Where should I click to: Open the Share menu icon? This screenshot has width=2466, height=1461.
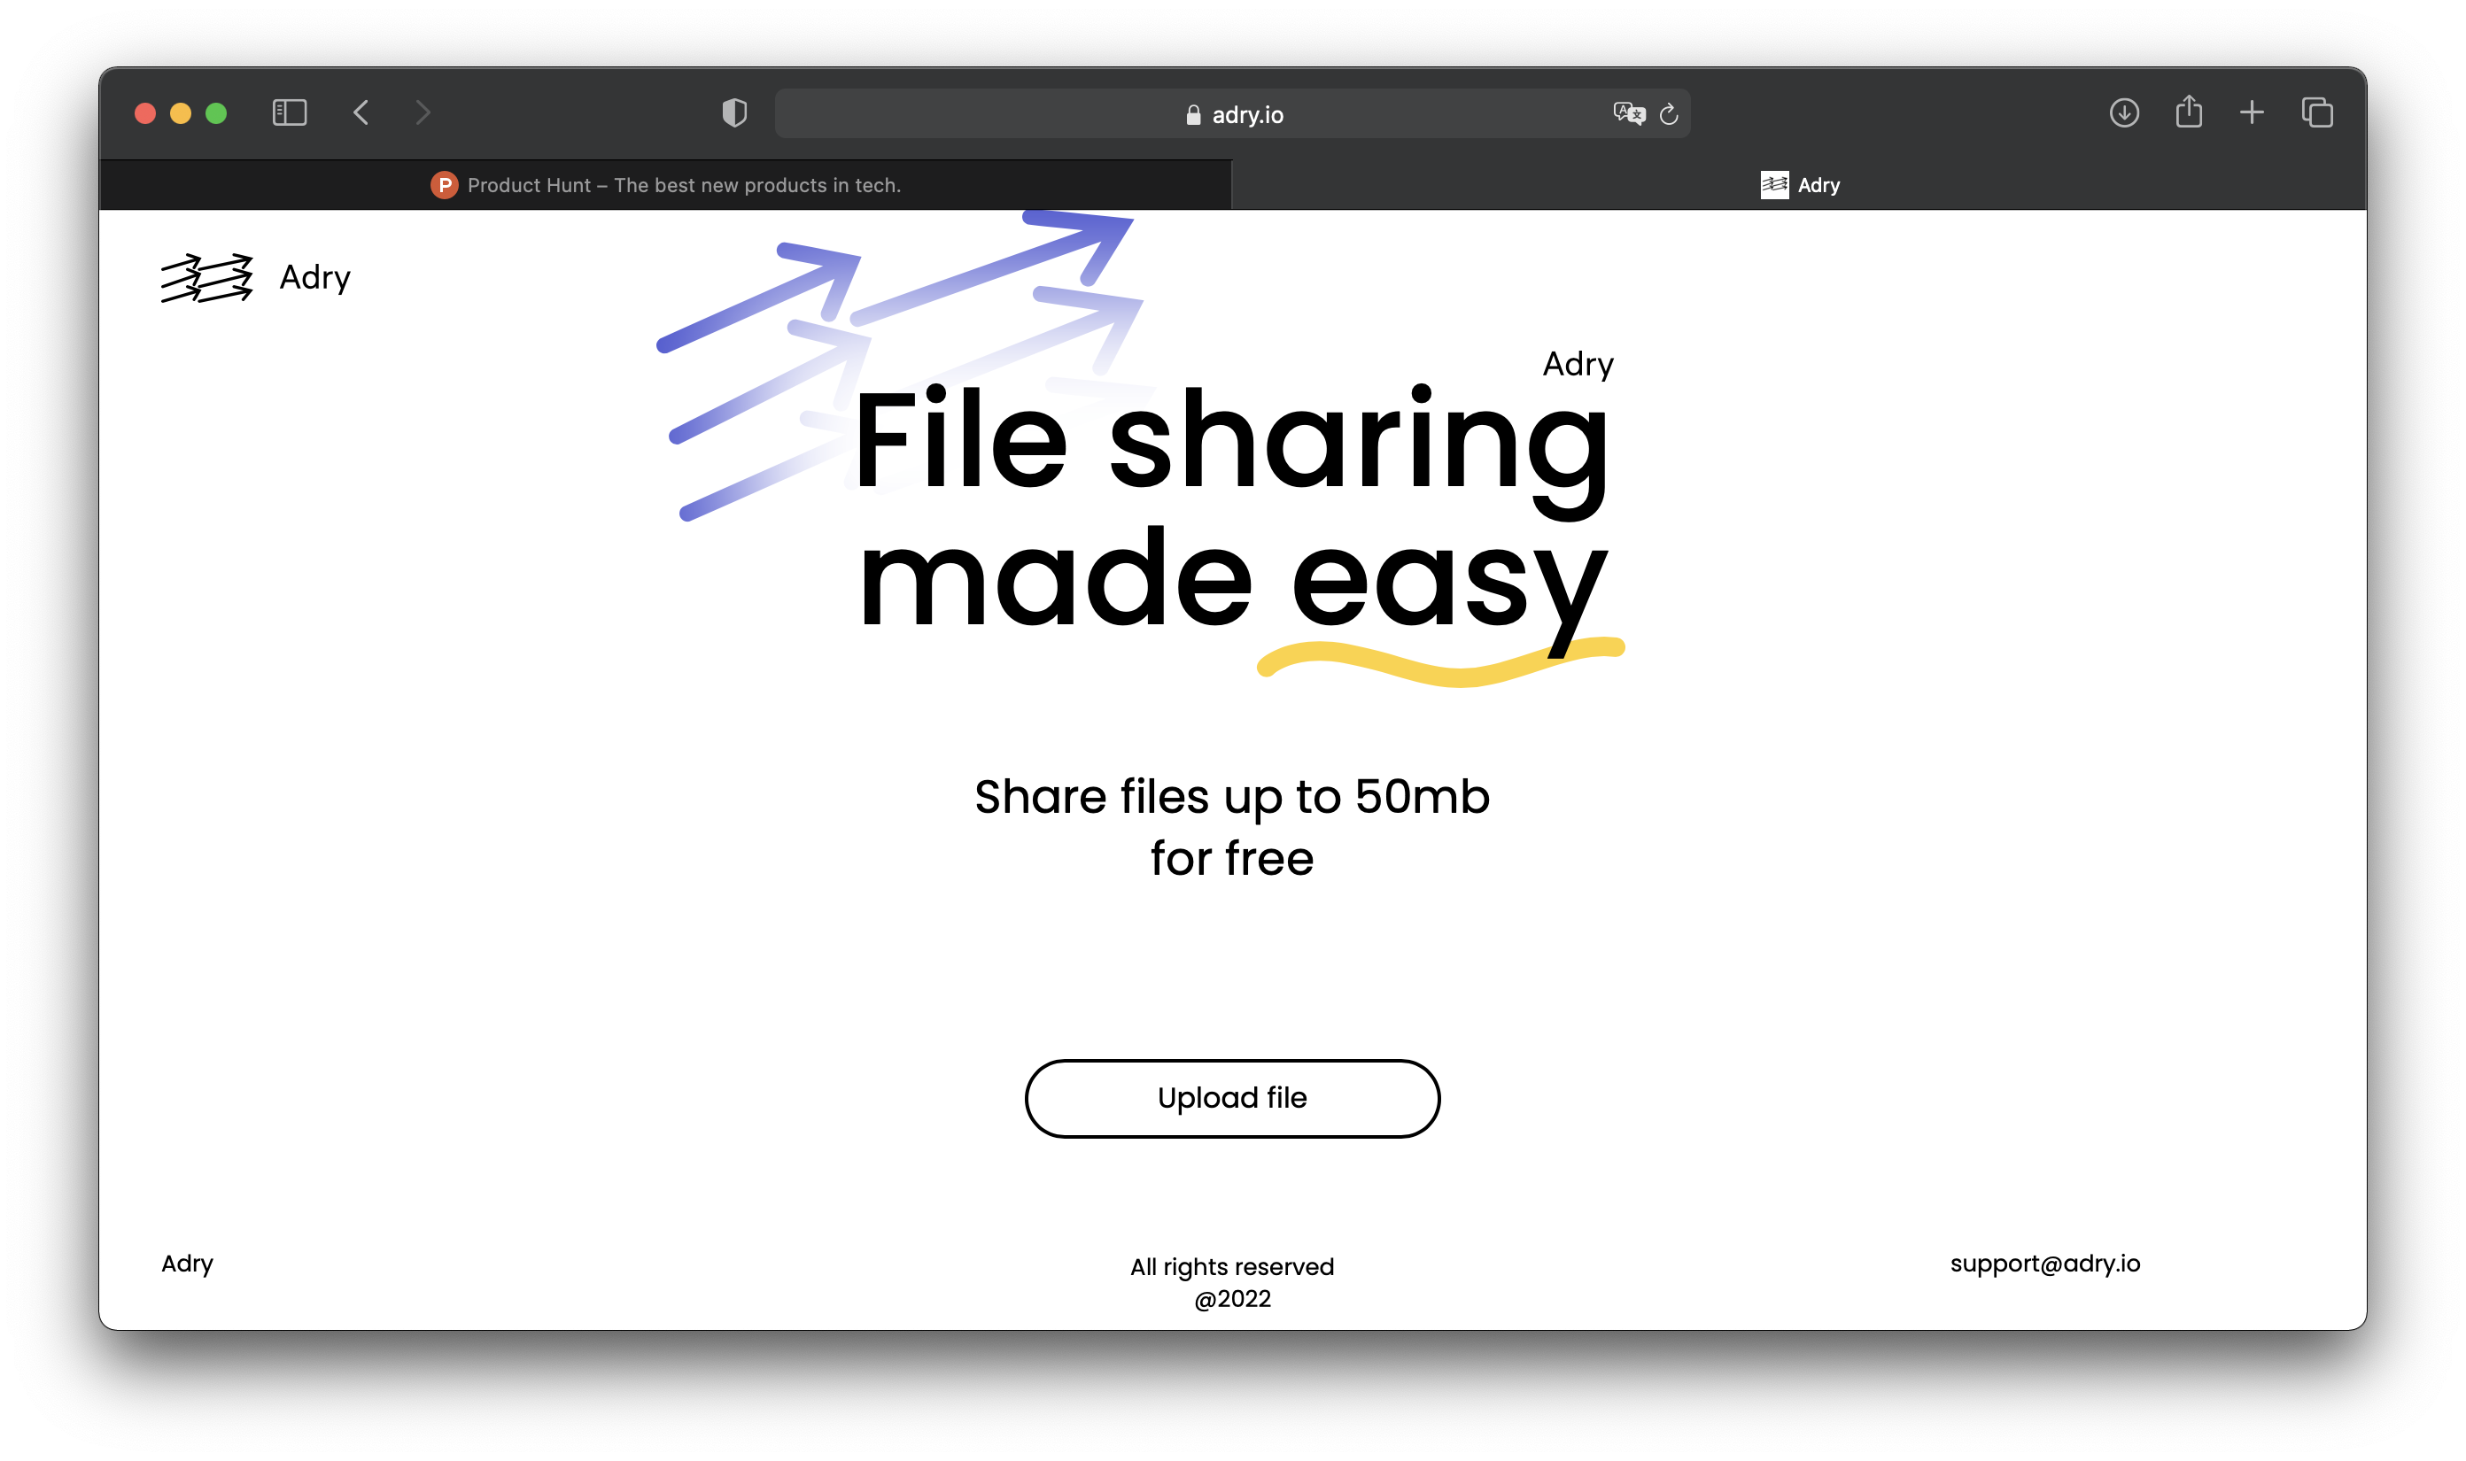pos(2188,112)
